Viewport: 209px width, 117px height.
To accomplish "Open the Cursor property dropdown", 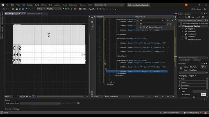I will [x=200, y=91].
